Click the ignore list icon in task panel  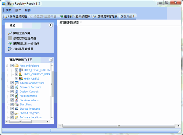[10, 49]
